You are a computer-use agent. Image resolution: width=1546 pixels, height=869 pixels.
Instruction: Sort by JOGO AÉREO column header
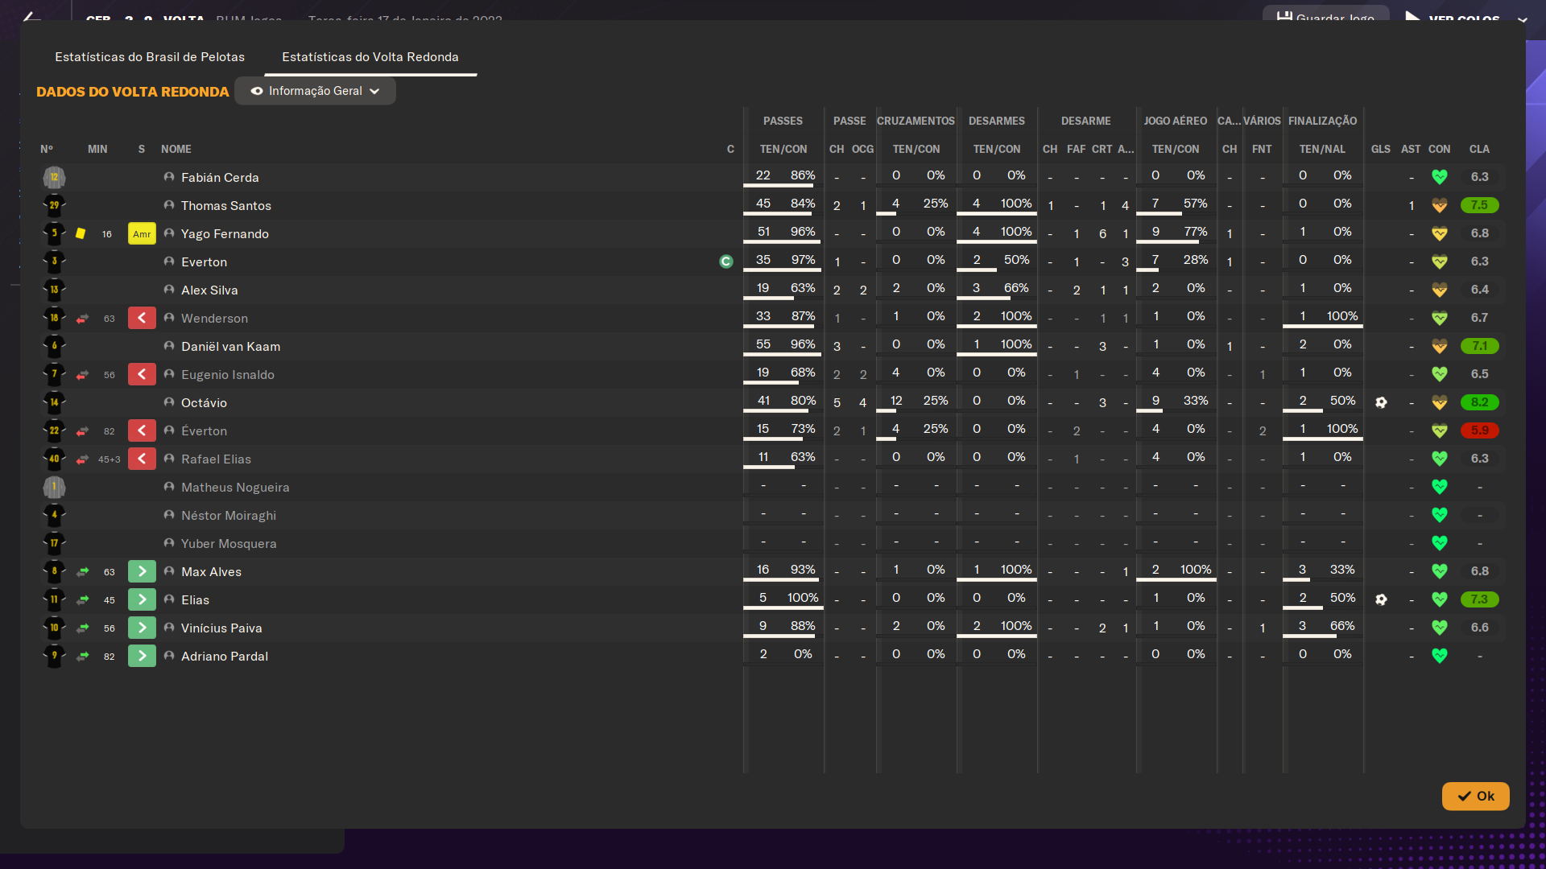tap(1176, 121)
